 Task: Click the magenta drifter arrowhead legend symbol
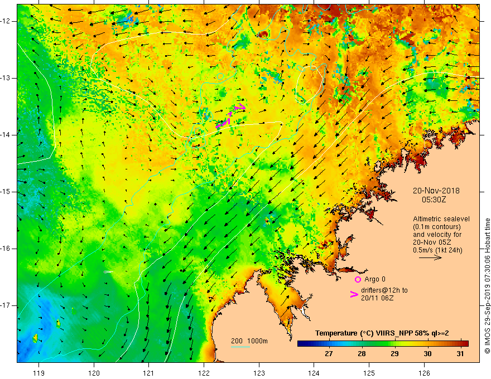pos(354,294)
